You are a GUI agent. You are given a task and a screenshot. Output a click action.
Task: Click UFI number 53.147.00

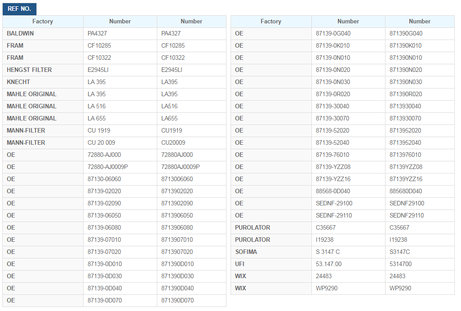[x=329, y=264]
